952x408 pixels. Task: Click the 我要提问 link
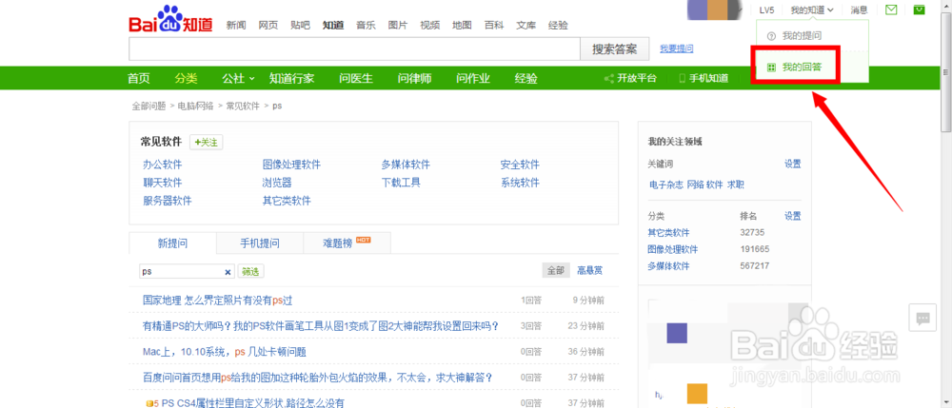pos(676,49)
